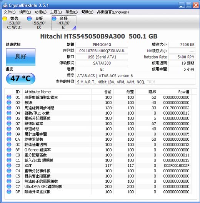Click the 重新分配扇區數 attribute name
The image size is (200, 203).
coord(37,118)
